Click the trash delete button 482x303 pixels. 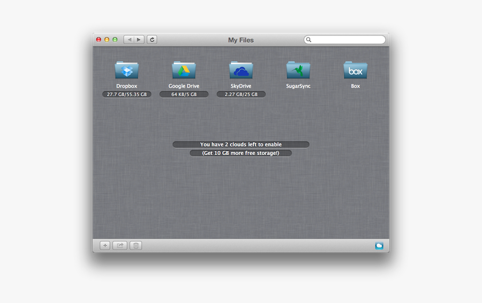point(136,246)
